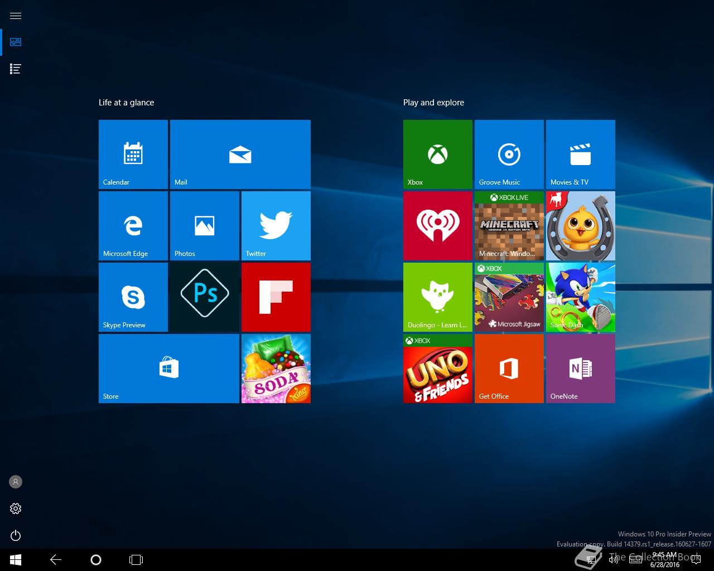Launch Skype Preview tile
Image resolution: width=714 pixels, height=571 pixels.
tap(133, 297)
